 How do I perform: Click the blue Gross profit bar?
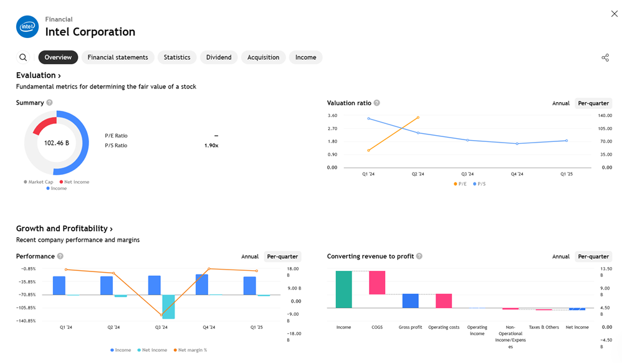coord(410,301)
